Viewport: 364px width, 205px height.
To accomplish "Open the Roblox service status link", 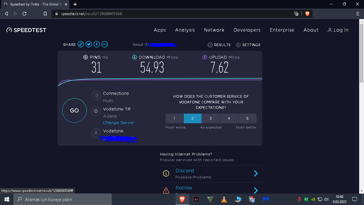I will [x=184, y=188].
